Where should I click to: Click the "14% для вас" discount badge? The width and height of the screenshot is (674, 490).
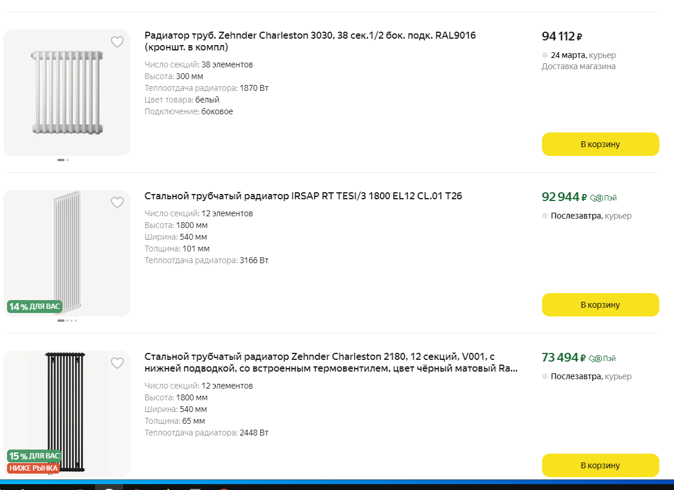[35, 307]
